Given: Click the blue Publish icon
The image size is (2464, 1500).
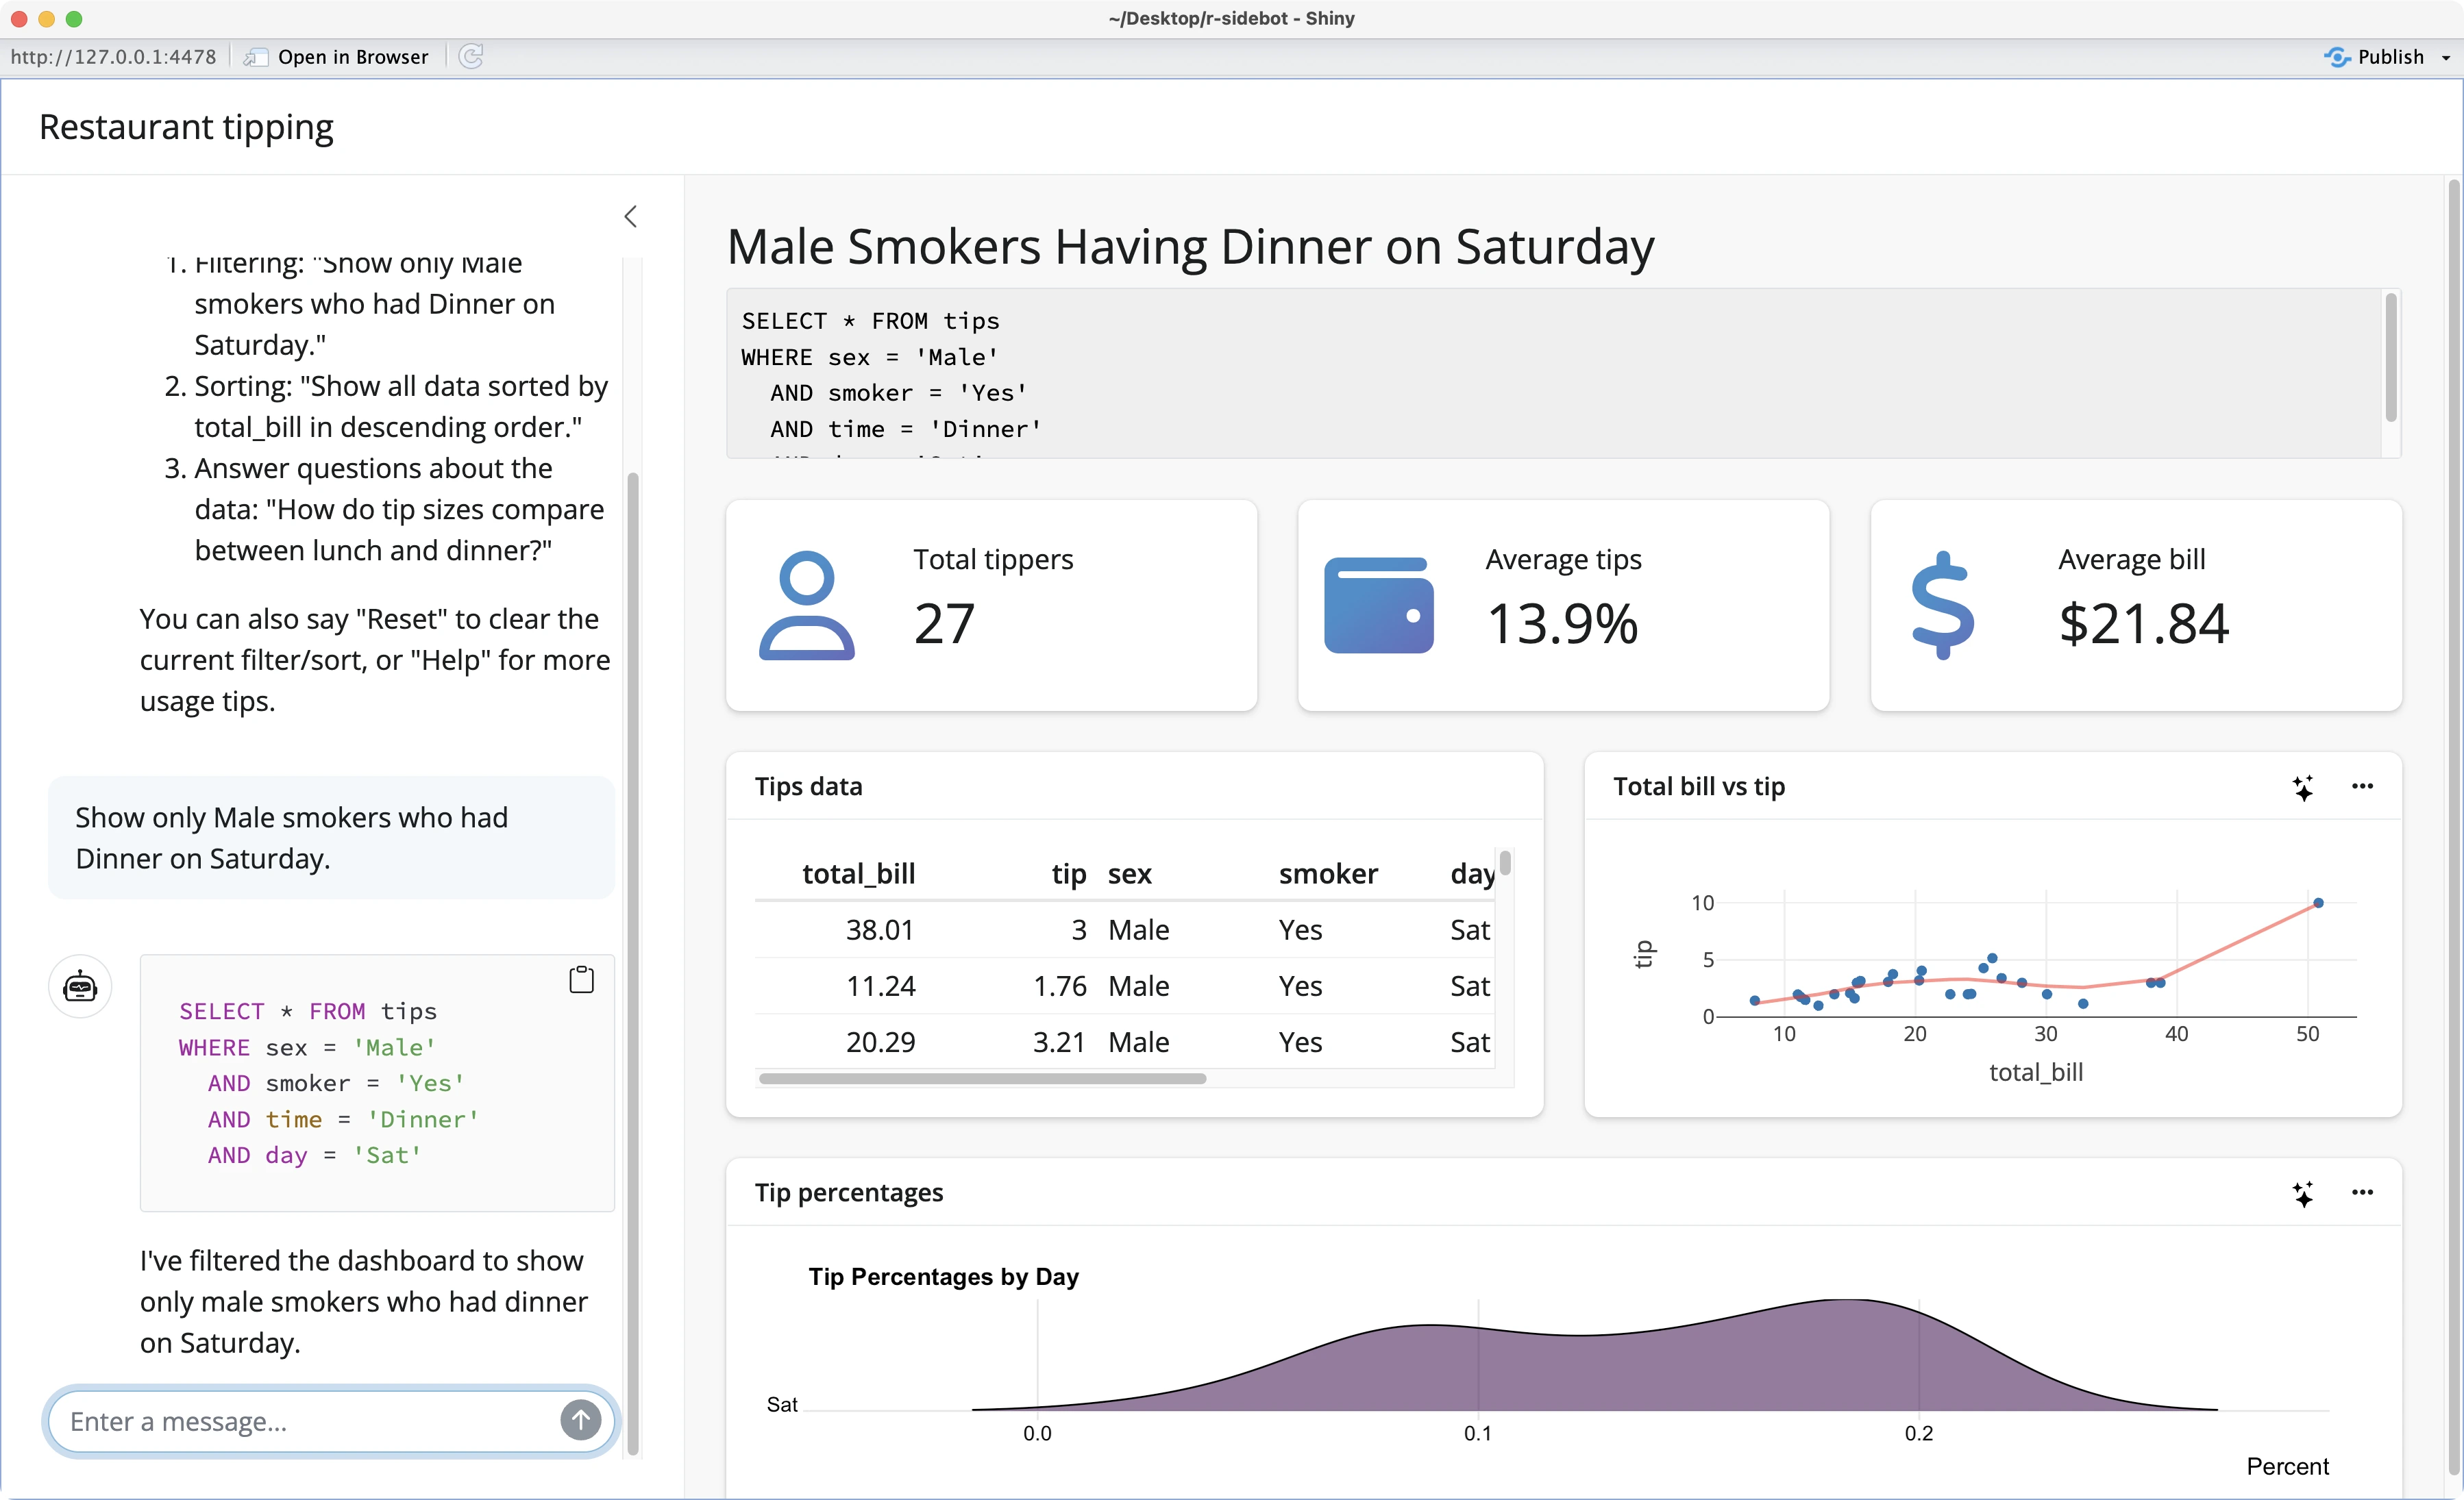Looking at the screenshot, I should [2336, 57].
